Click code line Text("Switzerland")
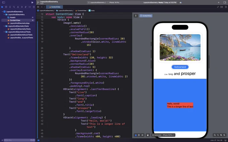 point(77,54)
